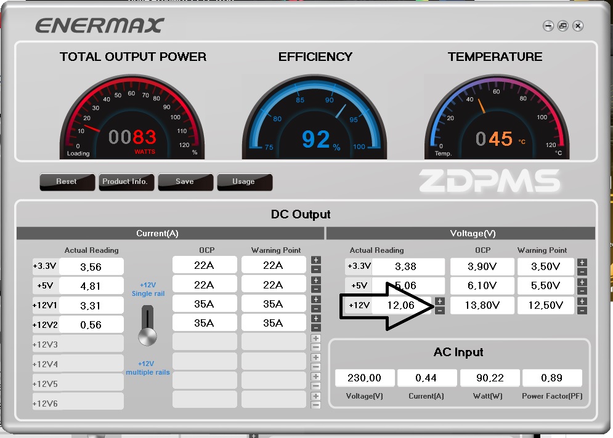613x438 pixels.
Task: Toggle the +12V single/multiple rail slider
Action: point(147,326)
